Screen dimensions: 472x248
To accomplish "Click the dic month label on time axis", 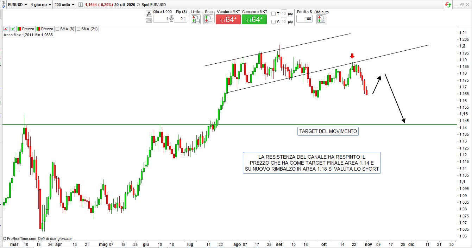I will (x=411, y=244).
